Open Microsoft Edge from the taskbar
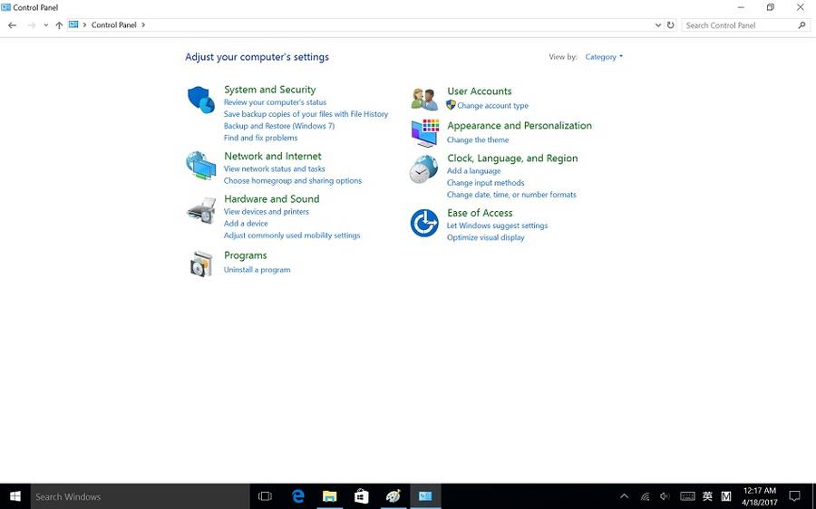816x509 pixels. point(297,496)
